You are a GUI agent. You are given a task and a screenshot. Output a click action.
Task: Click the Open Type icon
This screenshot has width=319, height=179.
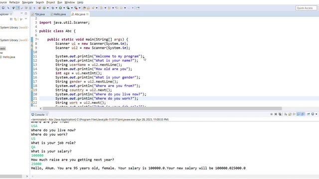point(84,8)
